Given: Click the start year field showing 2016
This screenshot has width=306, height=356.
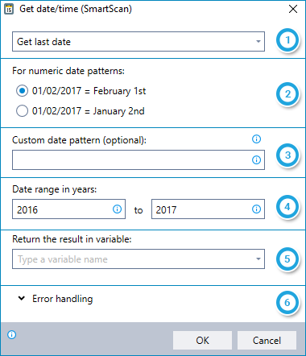Looking at the screenshot, I should (68, 209).
